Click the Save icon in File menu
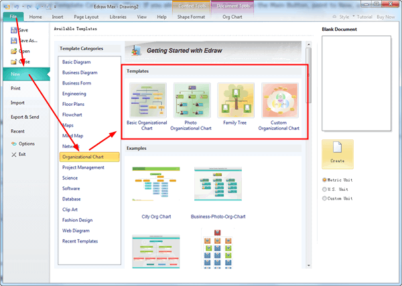 (x=13, y=30)
